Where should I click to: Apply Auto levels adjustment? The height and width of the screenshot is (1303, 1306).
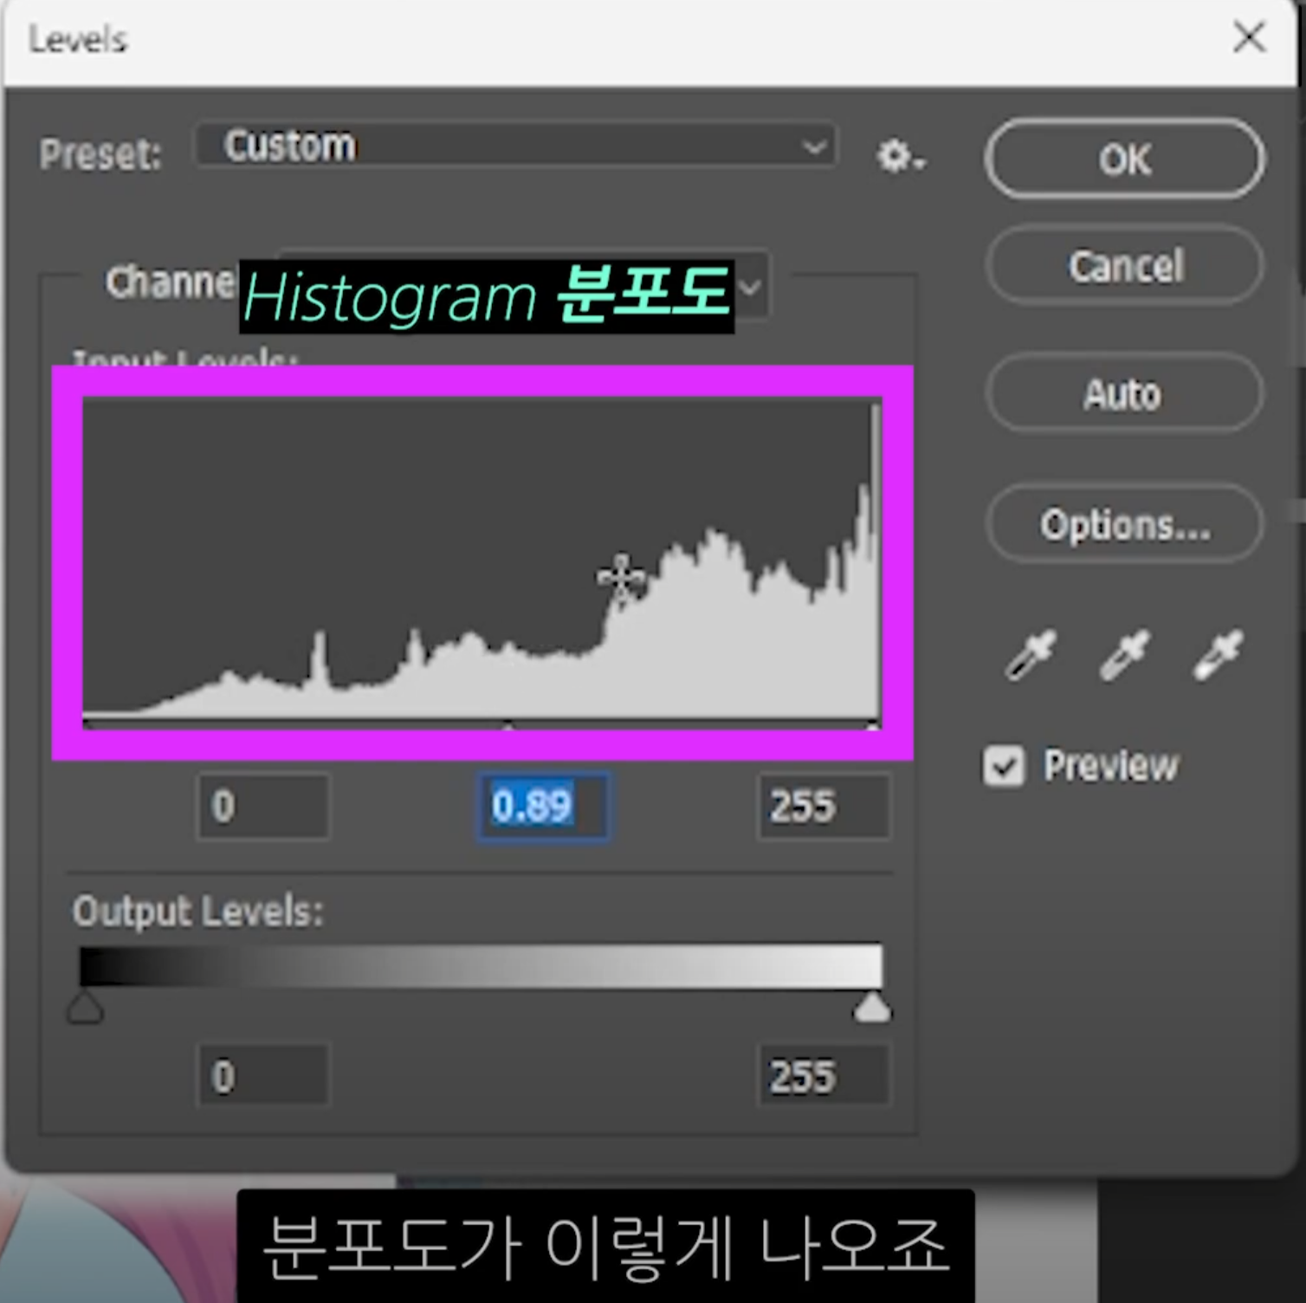(x=1124, y=393)
